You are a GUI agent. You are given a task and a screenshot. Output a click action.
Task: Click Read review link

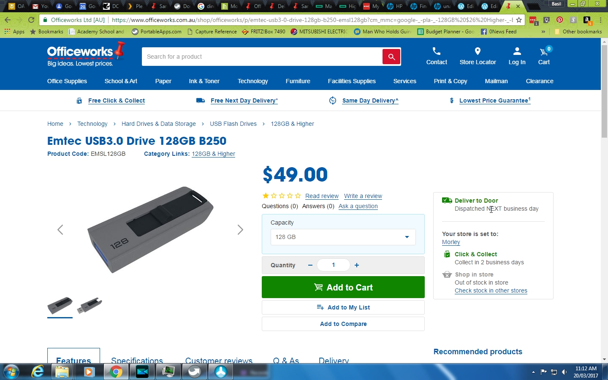pos(322,196)
